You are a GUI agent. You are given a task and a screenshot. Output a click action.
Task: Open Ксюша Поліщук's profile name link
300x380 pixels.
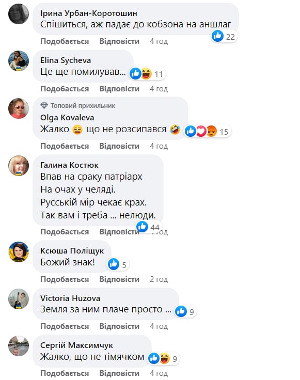[72, 250]
